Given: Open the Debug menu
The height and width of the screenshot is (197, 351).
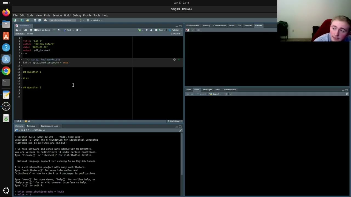Looking at the screenshot, I should (x=77, y=15).
